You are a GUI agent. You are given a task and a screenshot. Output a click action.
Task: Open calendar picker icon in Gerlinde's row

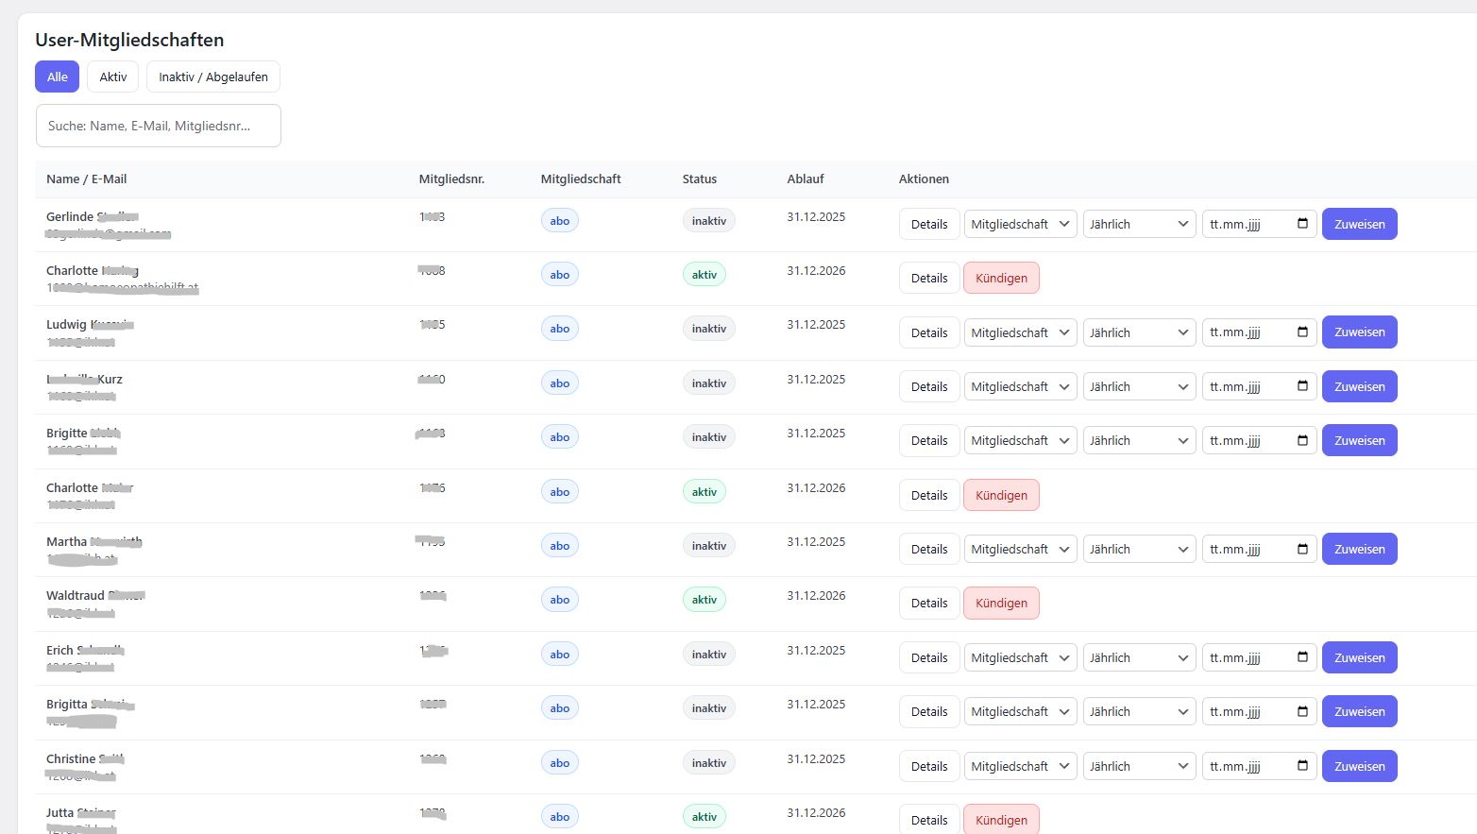[x=1302, y=224]
